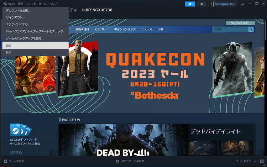Screen dimensions: 267x167
Task: Click the おすすめ sidebar heading
Action: (x=16, y=152)
